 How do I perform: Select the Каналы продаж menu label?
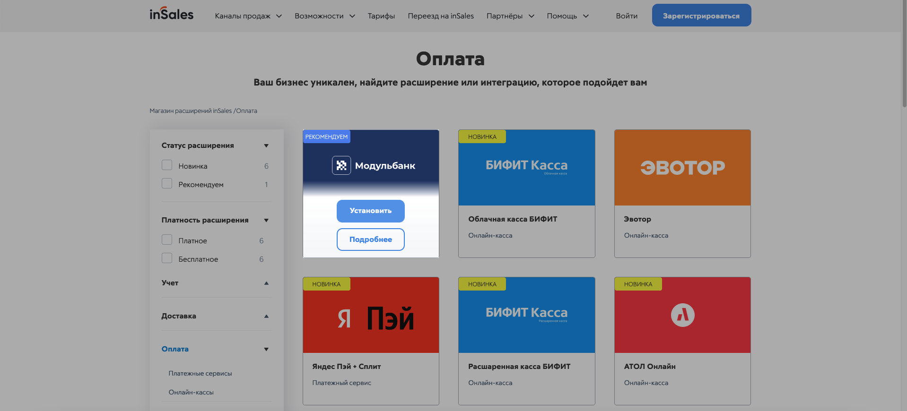coord(243,16)
